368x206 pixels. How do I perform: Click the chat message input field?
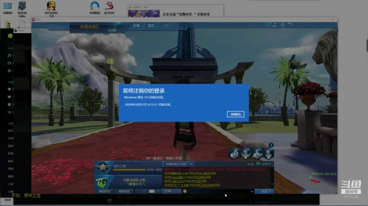pyautogui.click(x=218, y=191)
